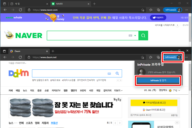
Task: Open InPrivate(2) profile button in Naver window
Action: (x=172, y=10)
